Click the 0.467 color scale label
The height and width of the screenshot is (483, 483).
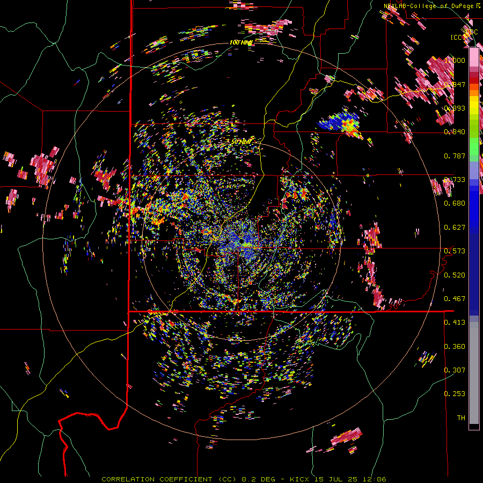coord(455,298)
